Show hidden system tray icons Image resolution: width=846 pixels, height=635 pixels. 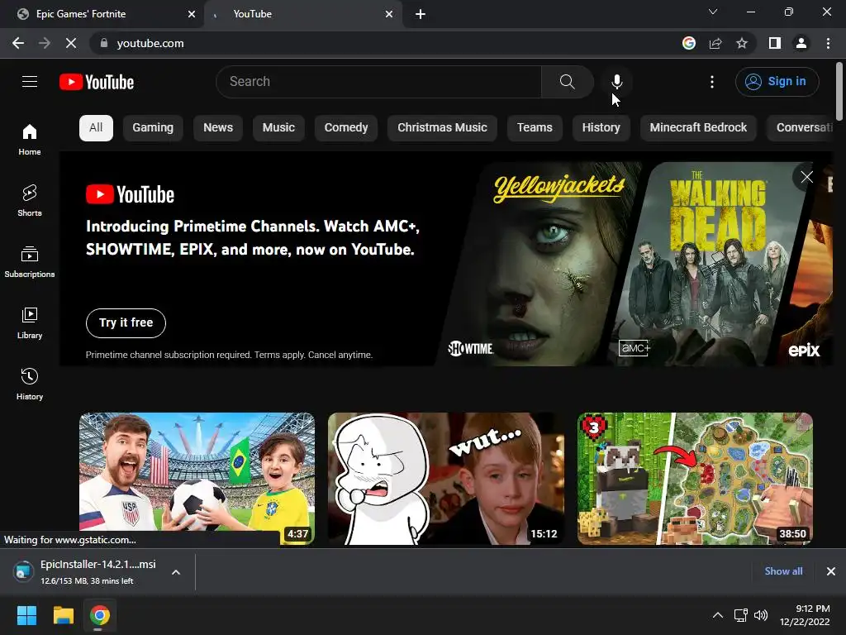pyautogui.click(x=718, y=615)
